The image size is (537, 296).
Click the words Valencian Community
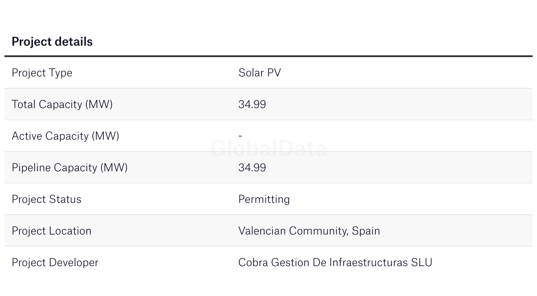293,231
